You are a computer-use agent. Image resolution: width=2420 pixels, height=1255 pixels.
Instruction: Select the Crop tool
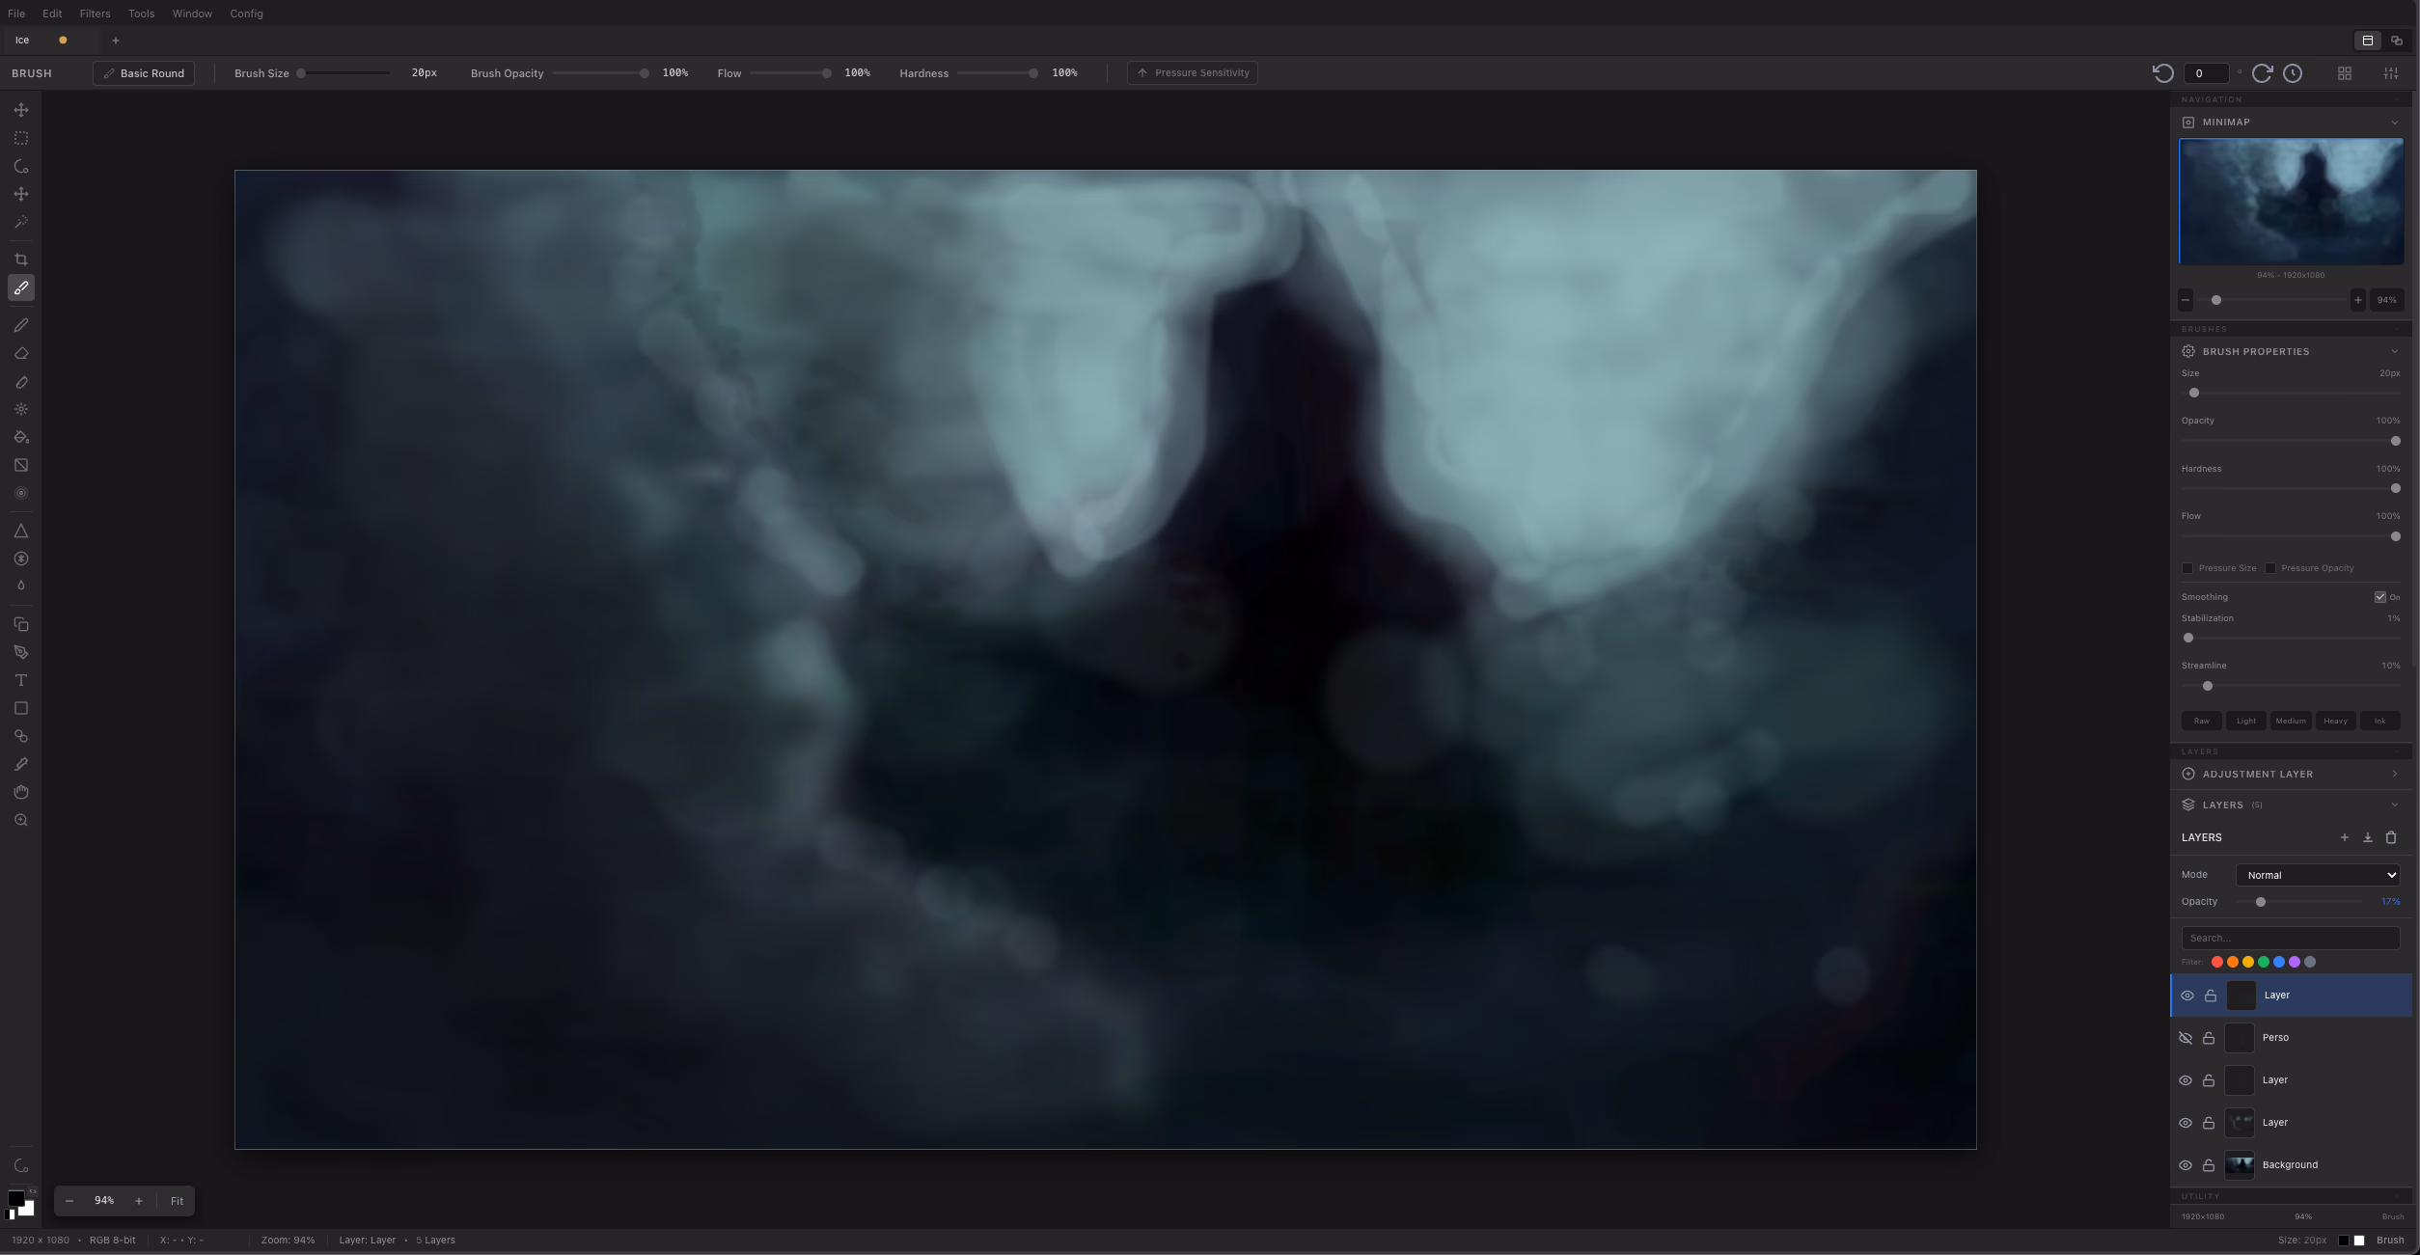tap(21, 259)
